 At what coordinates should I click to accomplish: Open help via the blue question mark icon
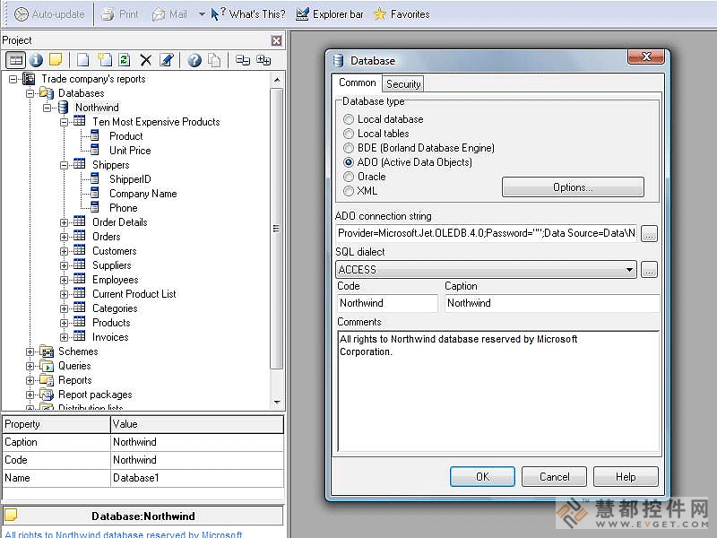(194, 60)
